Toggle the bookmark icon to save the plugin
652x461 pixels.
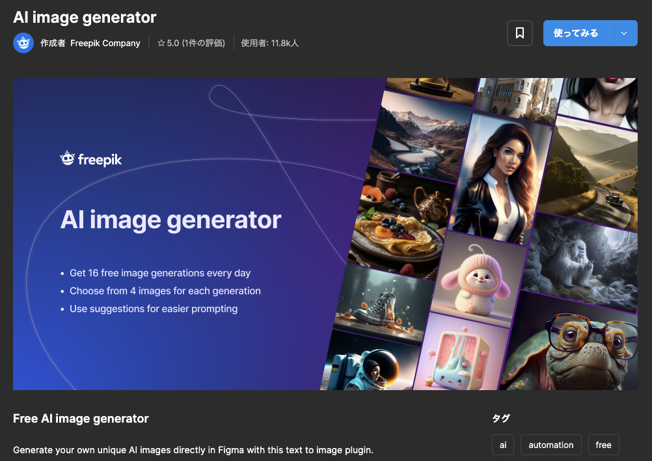519,33
